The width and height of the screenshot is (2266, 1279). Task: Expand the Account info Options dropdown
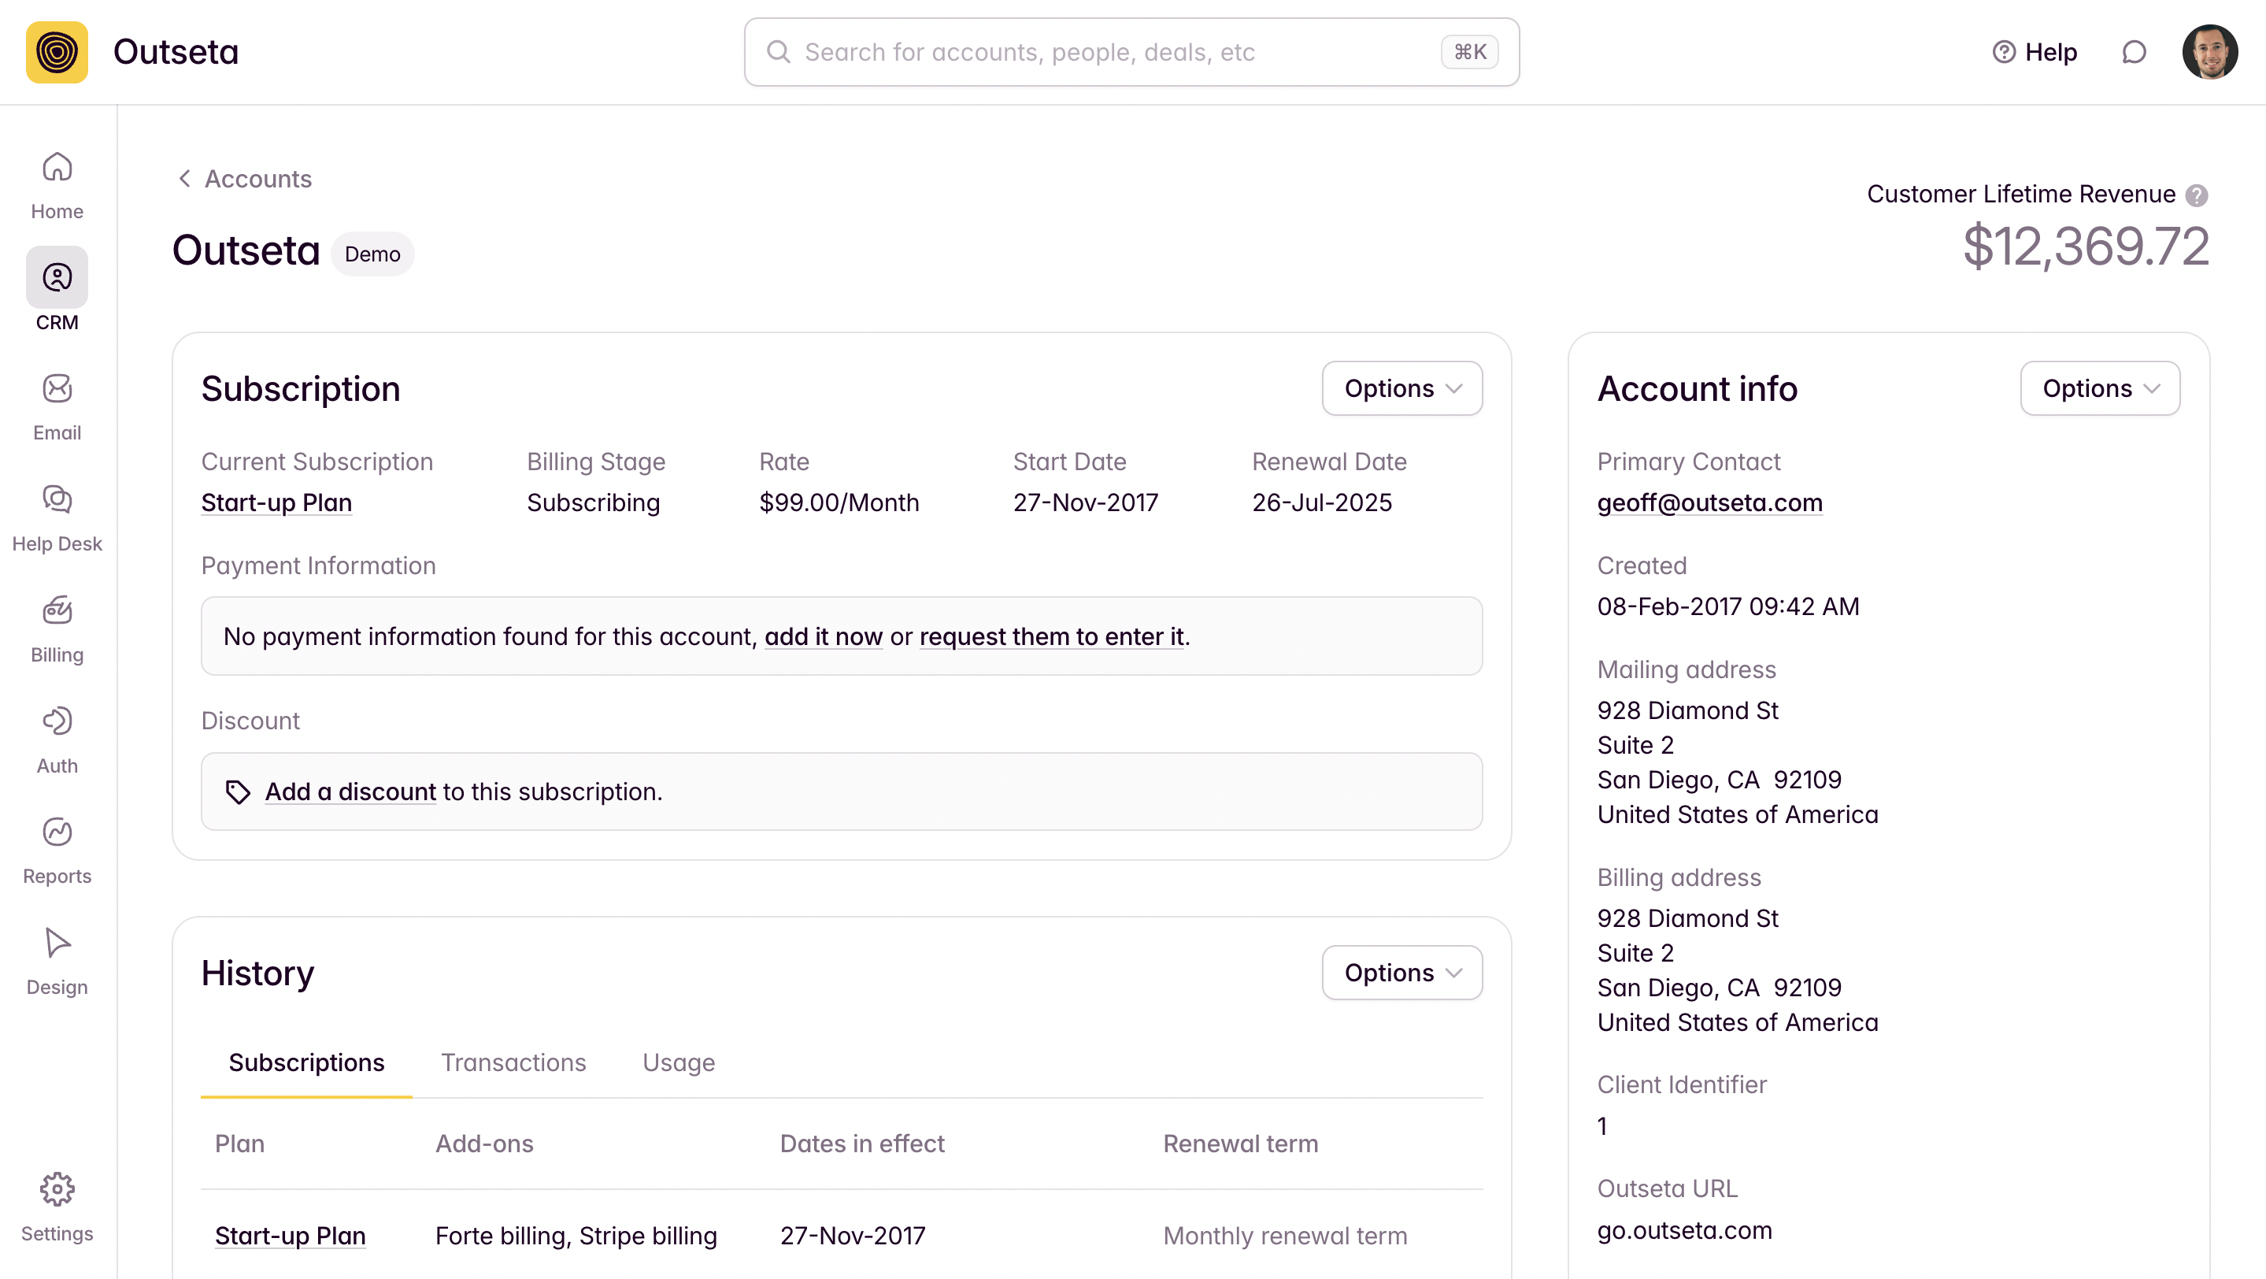coord(2099,389)
